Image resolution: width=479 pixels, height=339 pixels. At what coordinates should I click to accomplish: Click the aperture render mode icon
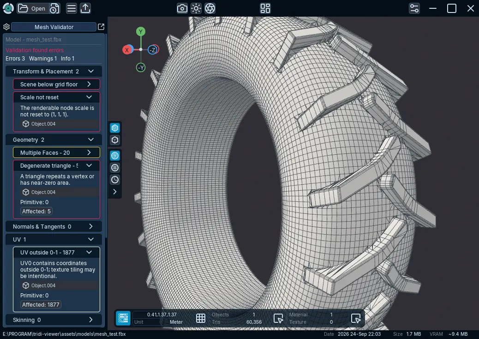click(210, 8)
